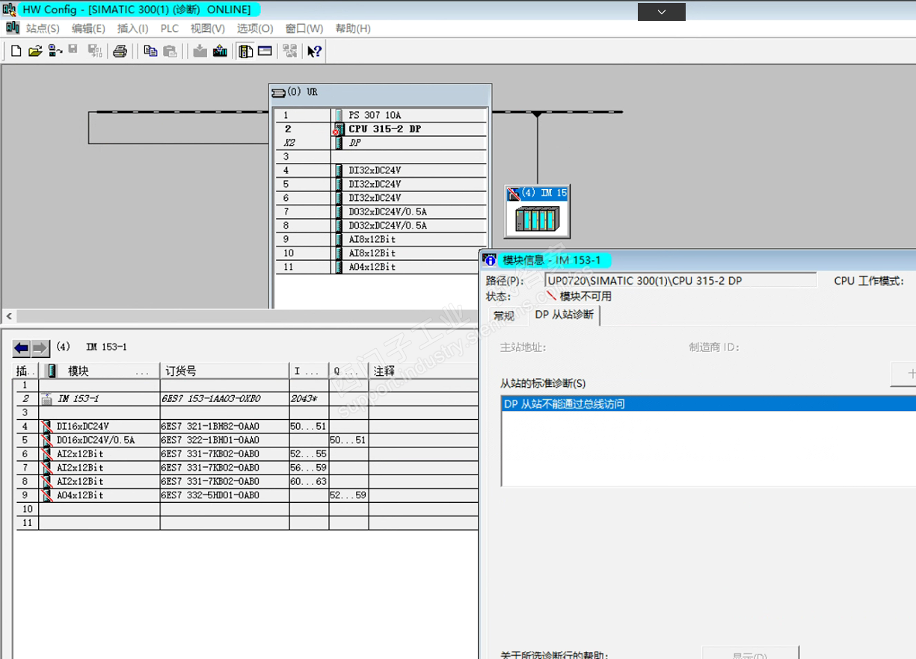
Task: Click the (0) UR rack title icon
Action: [x=278, y=92]
